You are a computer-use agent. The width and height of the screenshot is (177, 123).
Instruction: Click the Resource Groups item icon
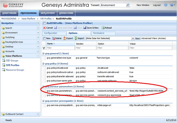(3, 70)
